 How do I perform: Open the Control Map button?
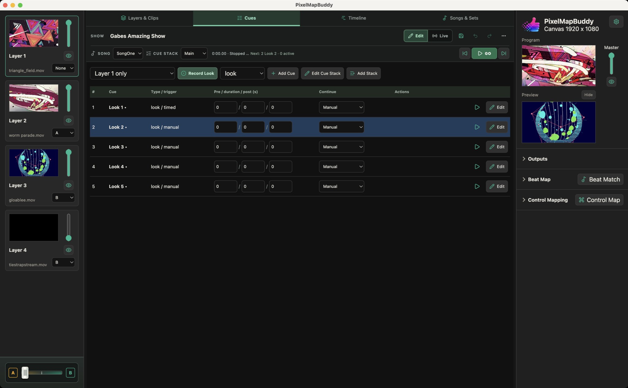click(599, 200)
